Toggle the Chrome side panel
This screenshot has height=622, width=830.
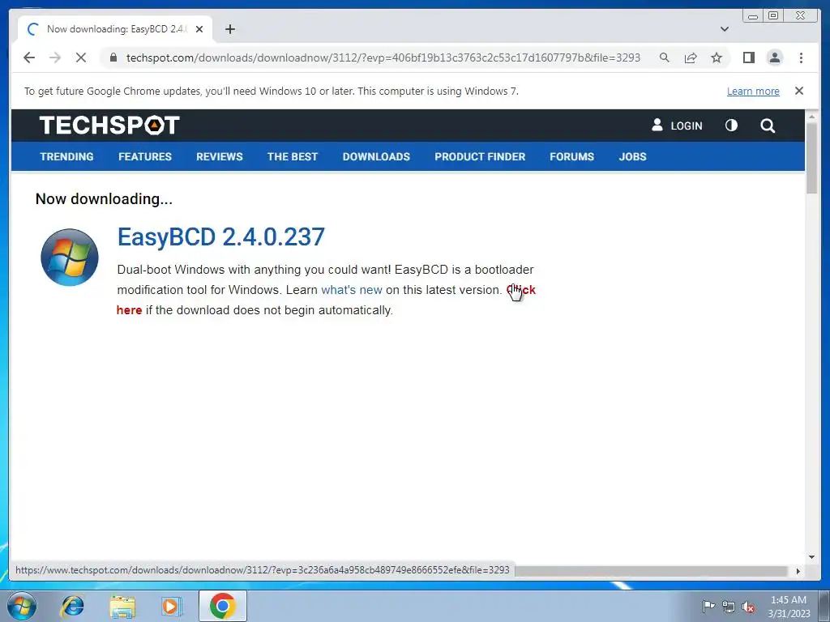click(x=748, y=58)
